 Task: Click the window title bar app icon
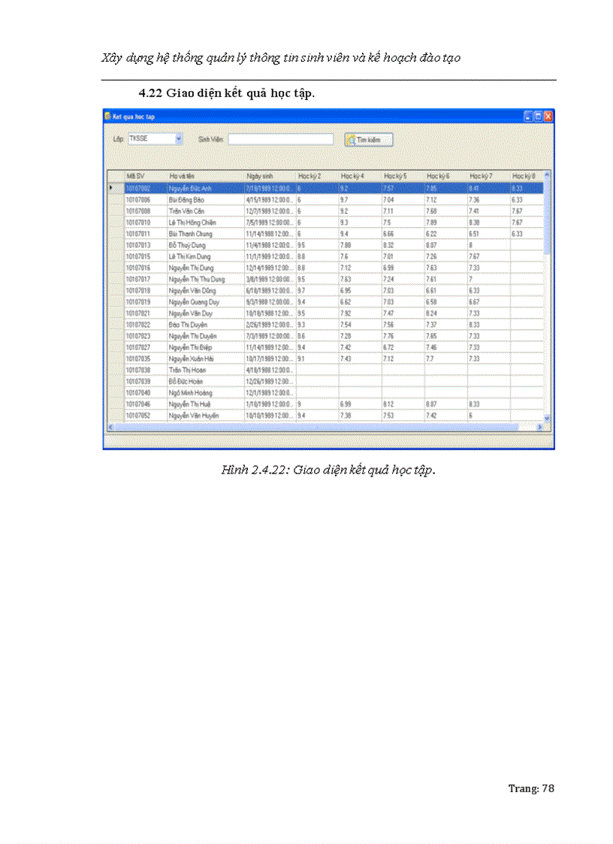point(108,116)
